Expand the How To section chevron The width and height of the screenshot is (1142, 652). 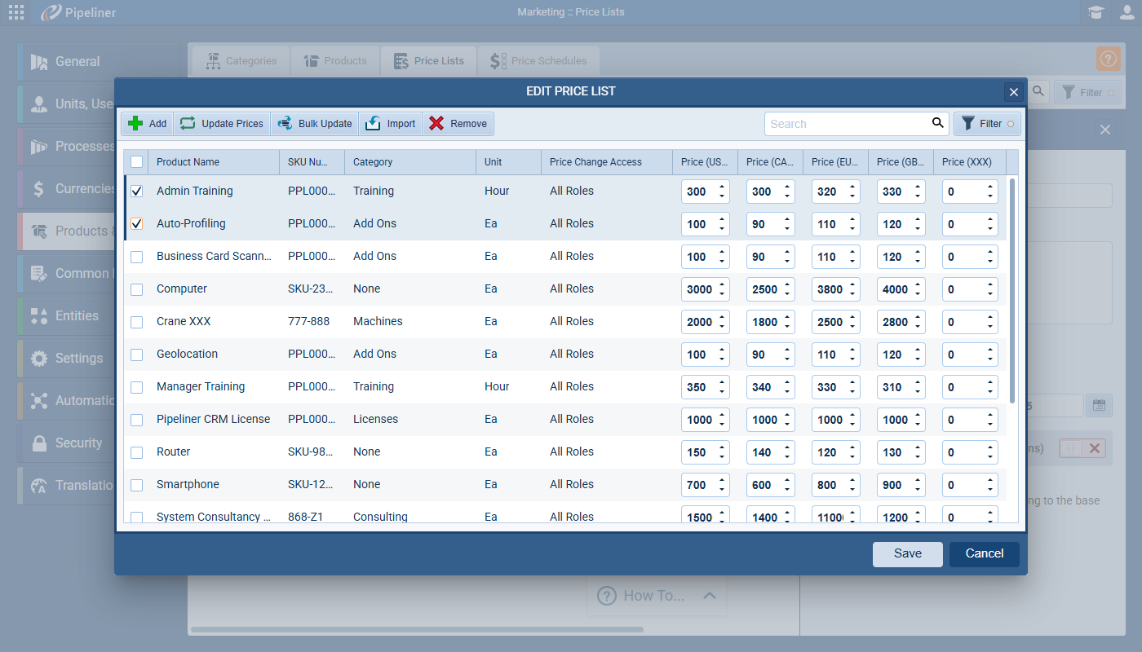(x=709, y=596)
